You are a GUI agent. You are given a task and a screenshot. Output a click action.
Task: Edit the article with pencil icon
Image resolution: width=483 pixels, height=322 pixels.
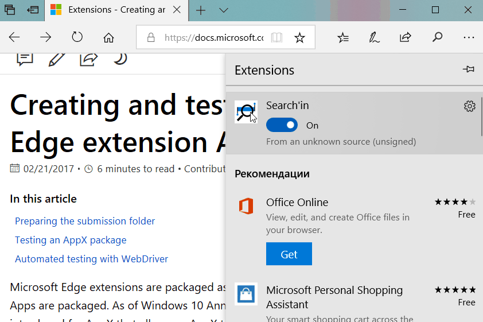coord(57,59)
